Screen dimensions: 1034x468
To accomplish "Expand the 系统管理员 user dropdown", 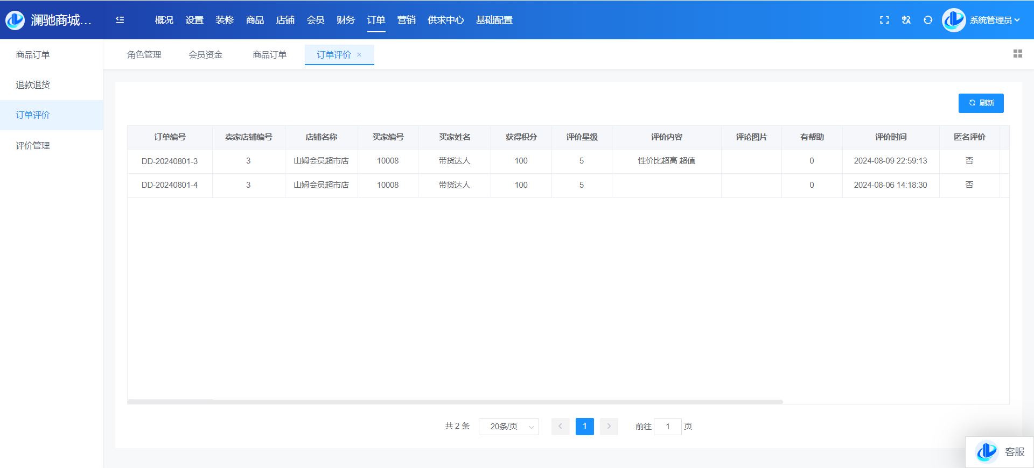I will 995,20.
